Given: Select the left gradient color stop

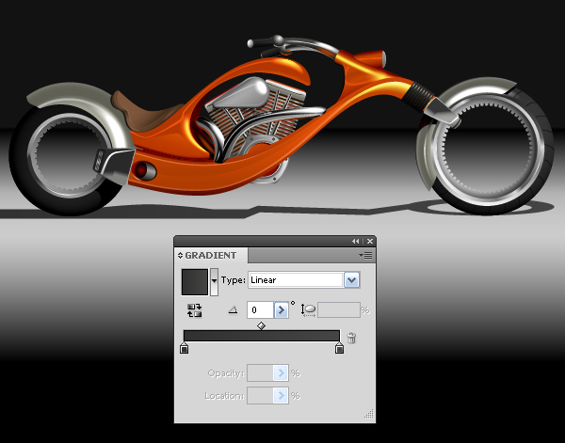Looking at the screenshot, I should pos(185,348).
